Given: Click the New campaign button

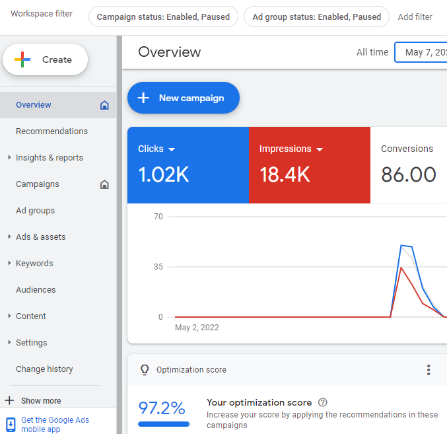Looking at the screenshot, I should point(184,98).
